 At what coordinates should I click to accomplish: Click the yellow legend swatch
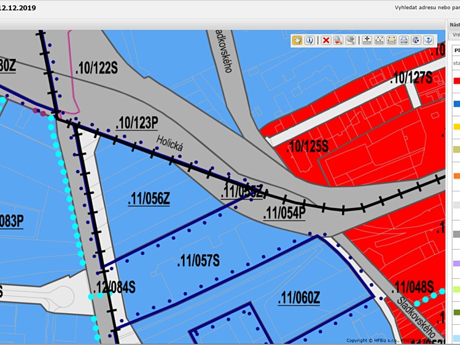[x=457, y=126]
